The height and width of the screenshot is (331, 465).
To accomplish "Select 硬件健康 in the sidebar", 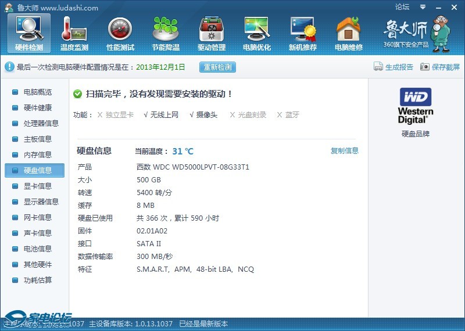I will pyautogui.click(x=34, y=107).
